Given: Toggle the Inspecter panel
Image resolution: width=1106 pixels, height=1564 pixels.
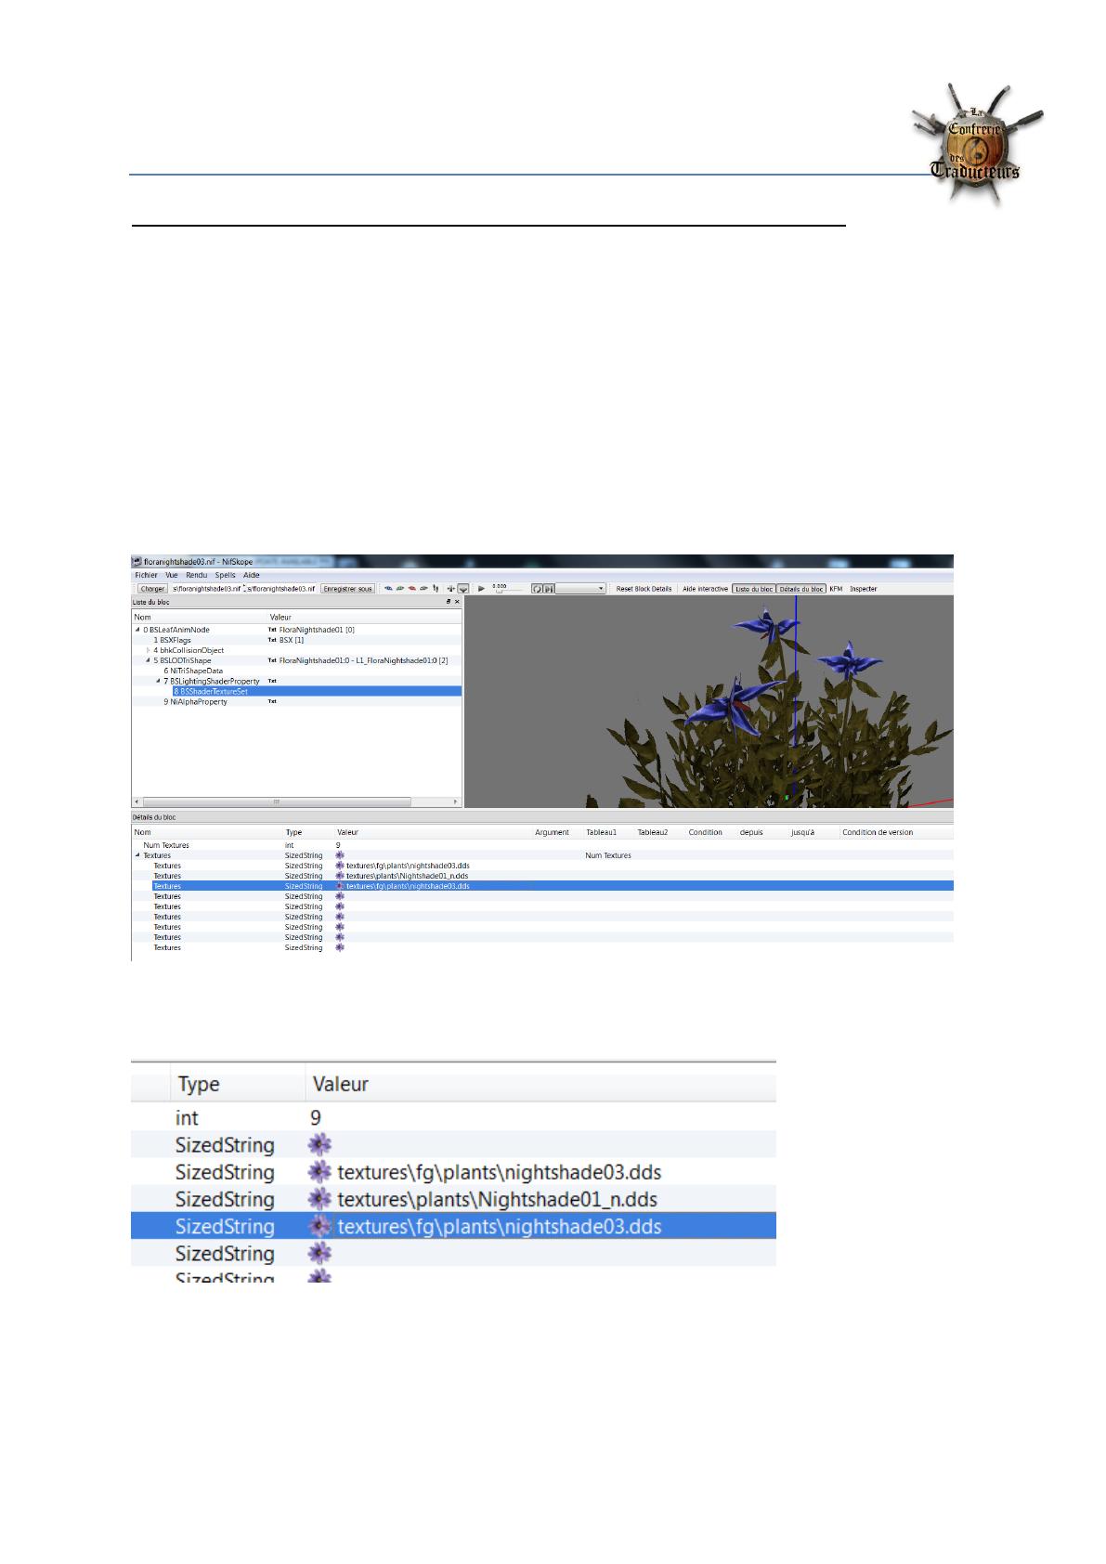Looking at the screenshot, I should point(863,589).
